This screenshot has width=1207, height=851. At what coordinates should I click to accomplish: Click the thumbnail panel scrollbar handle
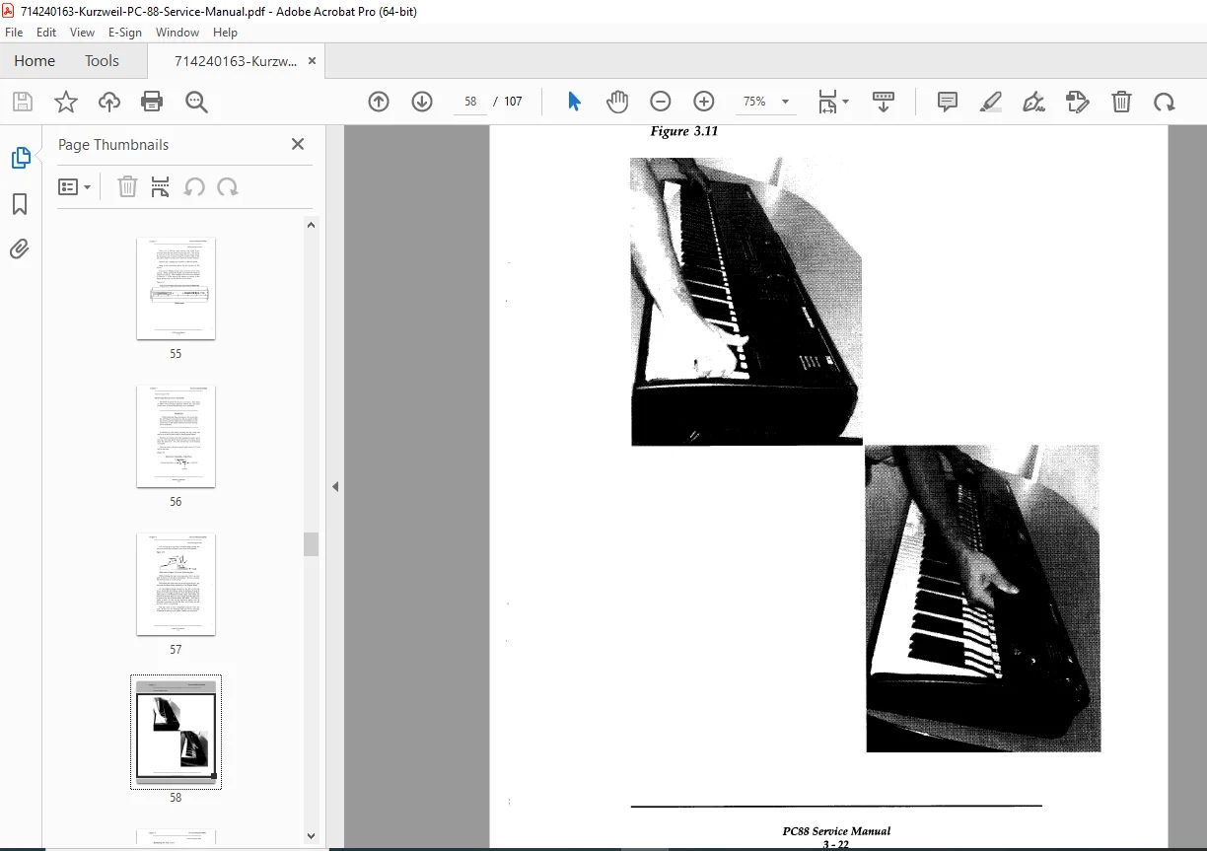coord(312,544)
